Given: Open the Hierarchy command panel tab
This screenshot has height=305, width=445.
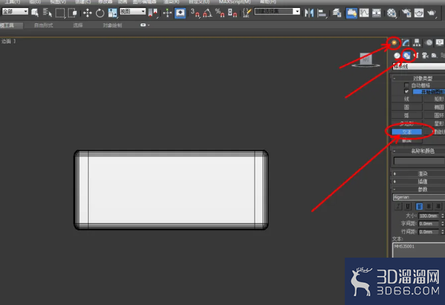Looking at the screenshot, I should (417, 43).
